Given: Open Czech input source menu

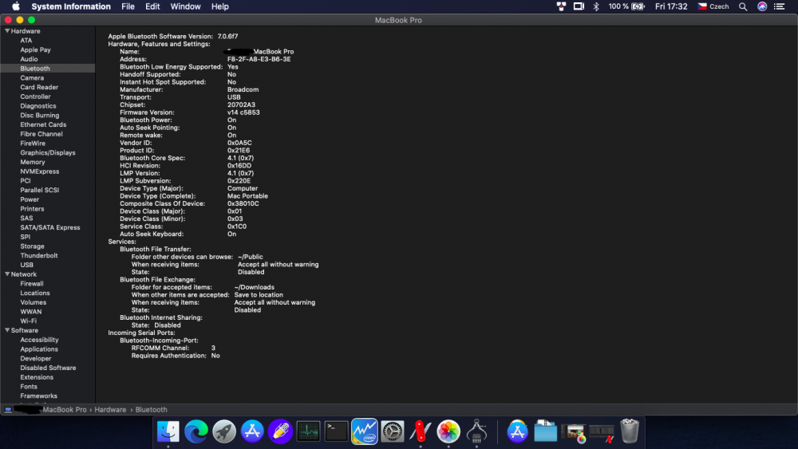Looking at the screenshot, I should (x=713, y=6).
